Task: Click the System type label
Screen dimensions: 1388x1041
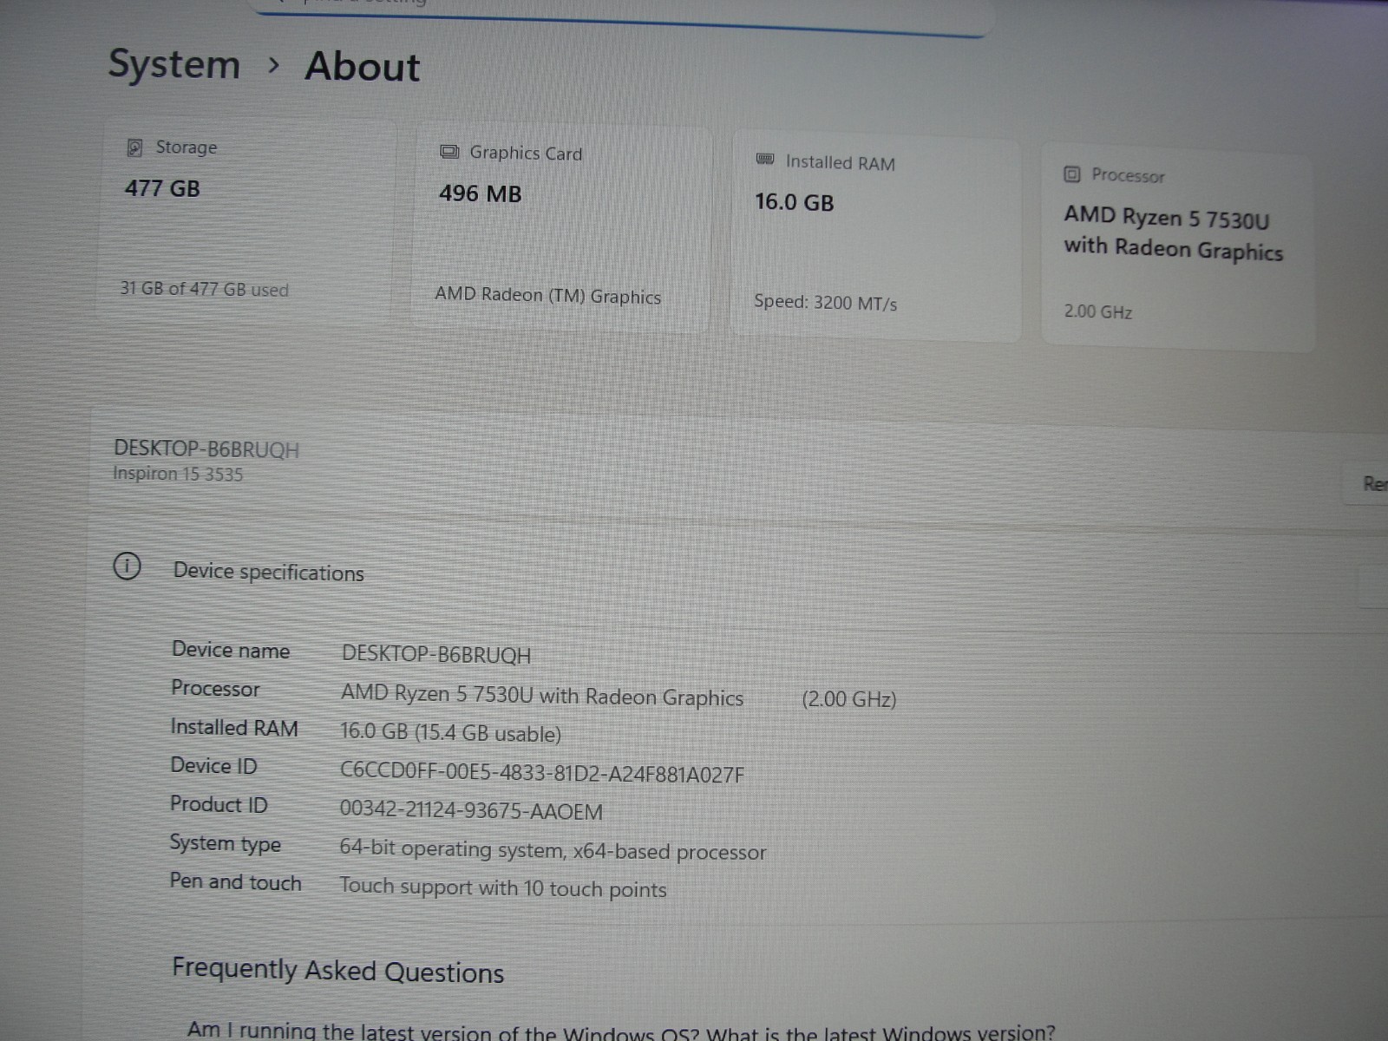Action: click(x=226, y=843)
